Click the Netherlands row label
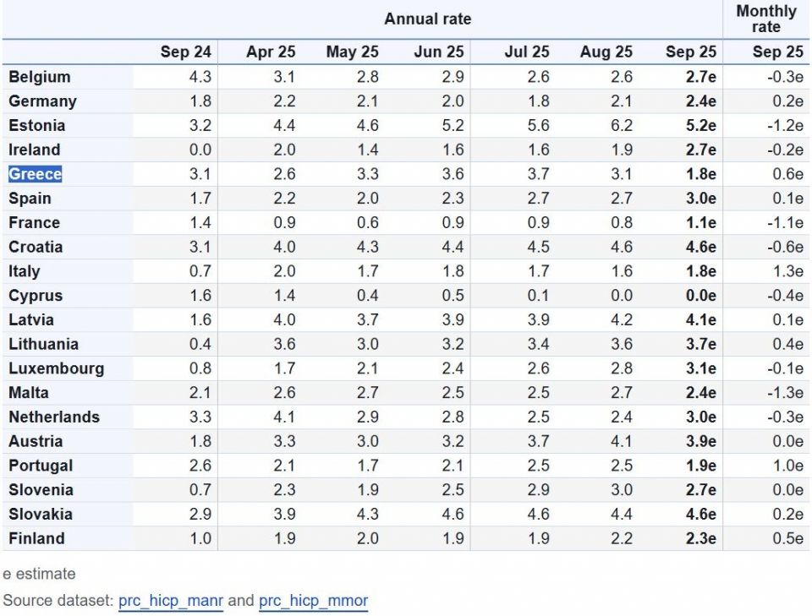812x616 pixels. [x=54, y=417]
